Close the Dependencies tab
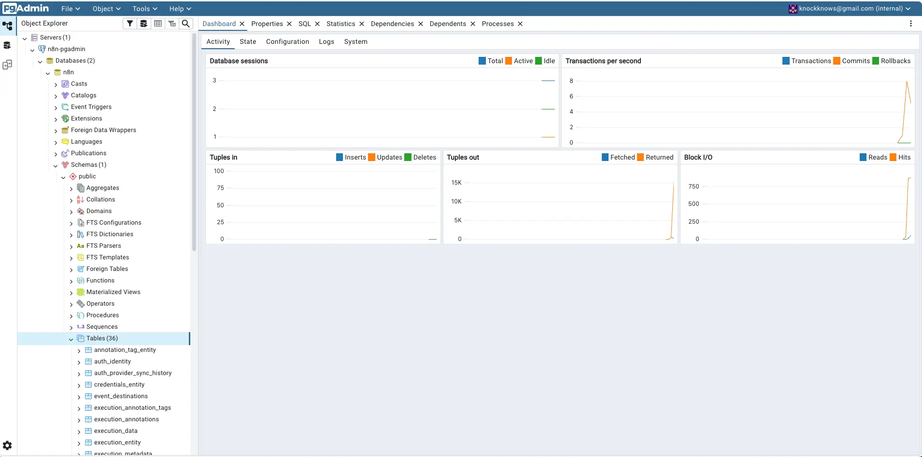The width and height of the screenshot is (922, 457). click(420, 24)
